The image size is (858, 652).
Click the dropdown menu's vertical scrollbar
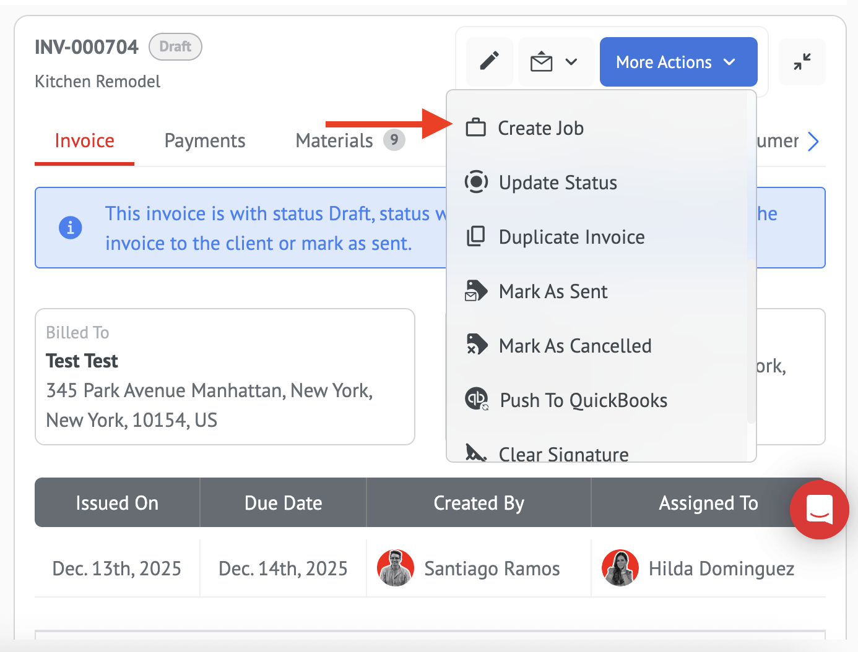[751, 340]
